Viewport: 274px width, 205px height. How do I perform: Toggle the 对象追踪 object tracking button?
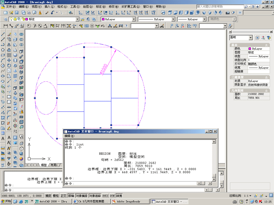click(95, 196)
